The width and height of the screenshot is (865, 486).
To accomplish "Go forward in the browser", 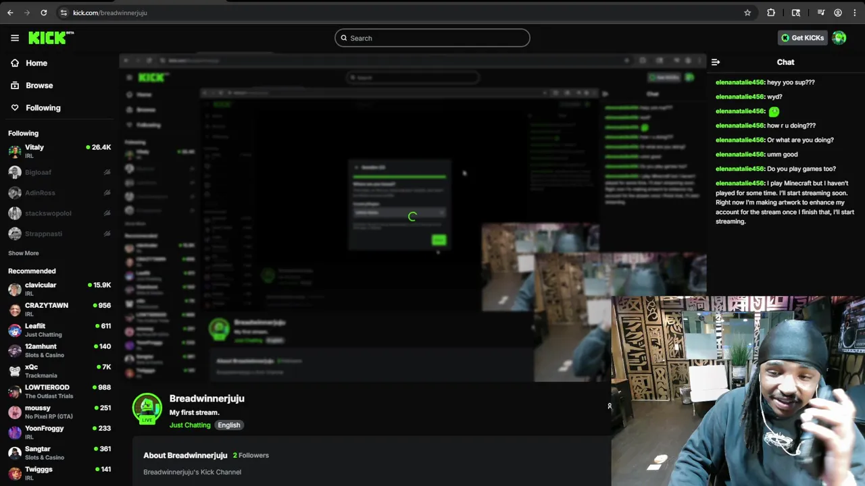I will point(27,12).
